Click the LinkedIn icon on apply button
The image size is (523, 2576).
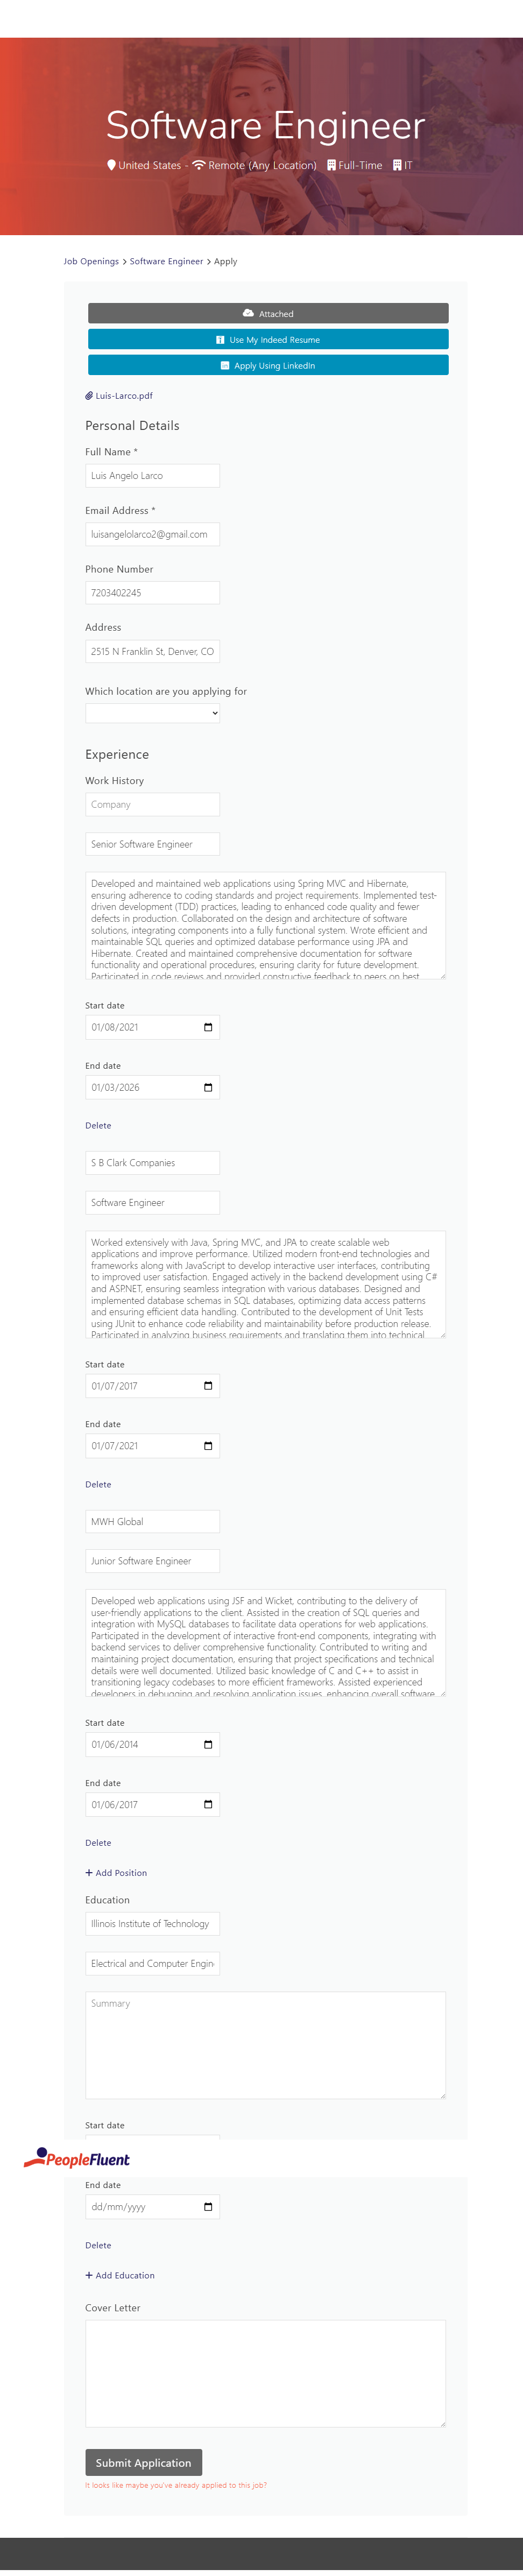pyautogui.click(x=225, y=366)
